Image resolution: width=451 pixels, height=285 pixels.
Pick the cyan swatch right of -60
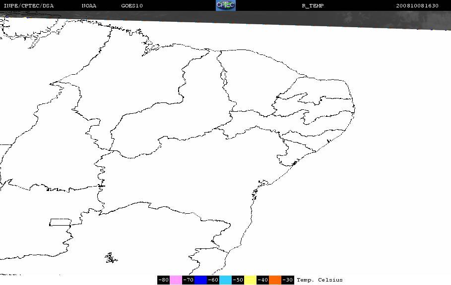click(225, 280)
